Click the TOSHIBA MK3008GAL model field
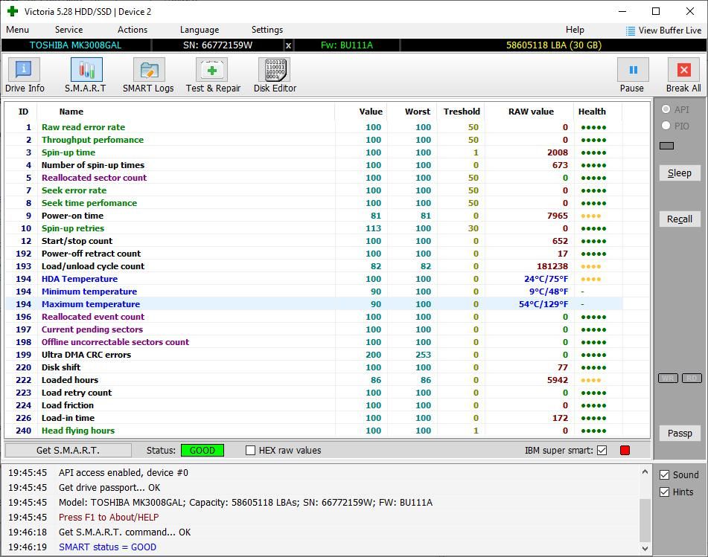The height and width of the screenshot is (557, 708). 75,45
